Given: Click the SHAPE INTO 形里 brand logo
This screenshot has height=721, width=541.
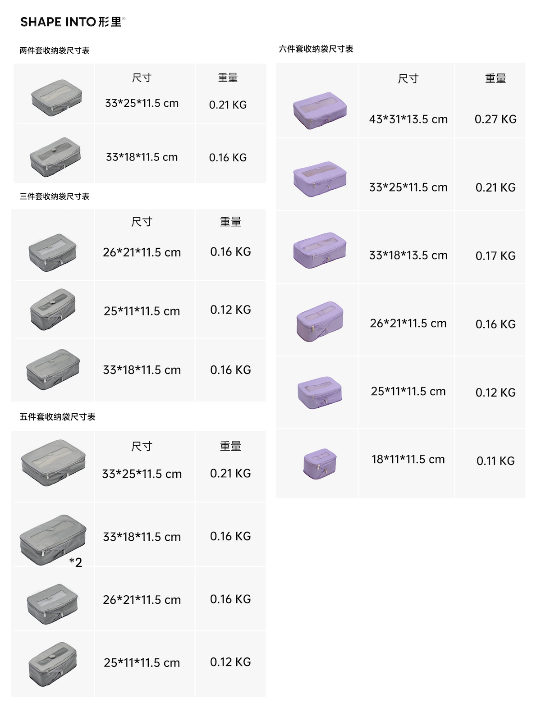Looking at the screenshot, I should pos(73,22).
